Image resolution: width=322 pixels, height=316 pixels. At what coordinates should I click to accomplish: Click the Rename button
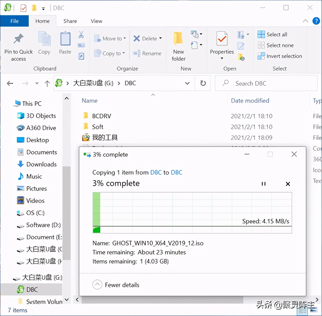coord(147,53)
